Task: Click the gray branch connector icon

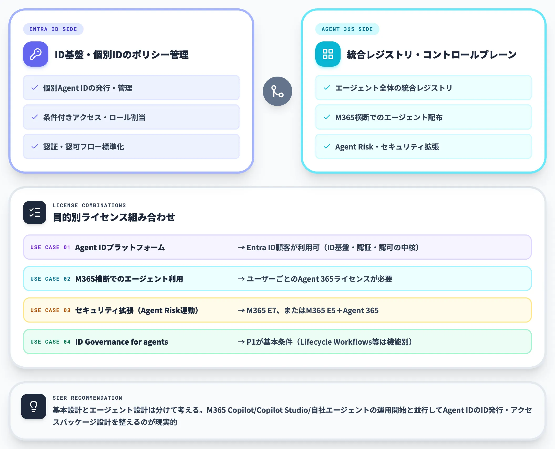Action: (x=277, y=91)
